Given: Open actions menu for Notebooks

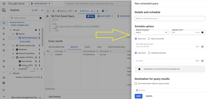Looking at the screenshot, I should [39, 49].
